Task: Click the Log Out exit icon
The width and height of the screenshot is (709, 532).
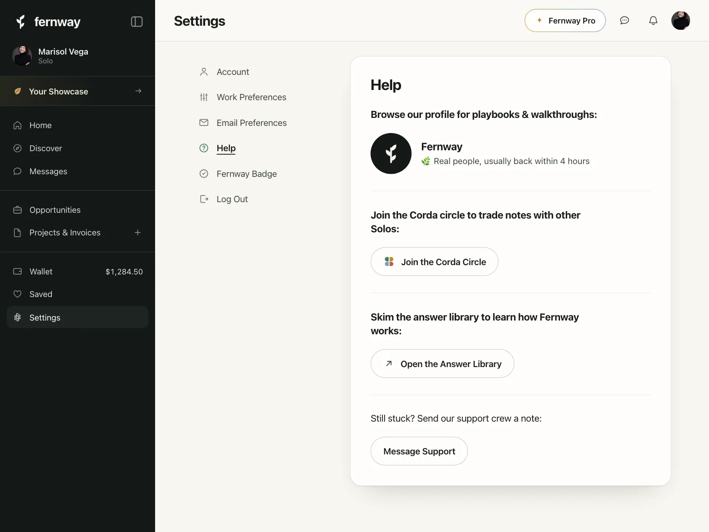Action: coord(204,199)
